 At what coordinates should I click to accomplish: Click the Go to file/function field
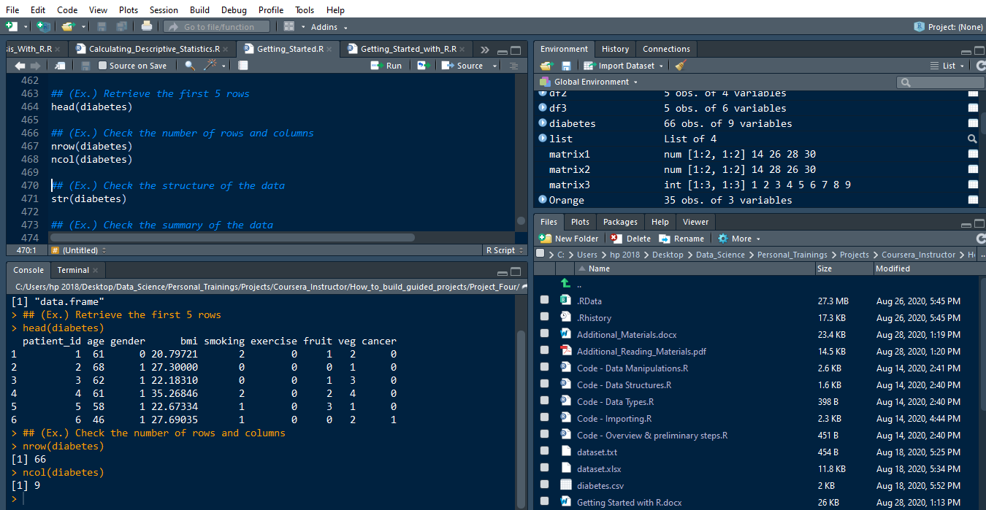point(218,27)
